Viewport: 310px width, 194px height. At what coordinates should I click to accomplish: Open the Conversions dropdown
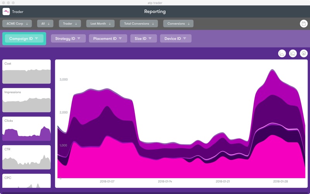click(178, 24)
